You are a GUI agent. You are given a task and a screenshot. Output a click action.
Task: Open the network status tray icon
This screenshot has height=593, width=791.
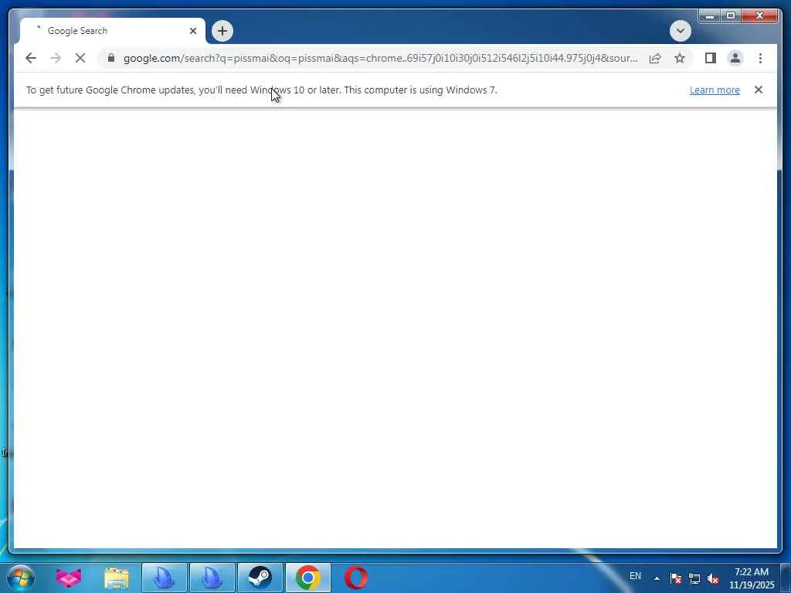(694, 578)
